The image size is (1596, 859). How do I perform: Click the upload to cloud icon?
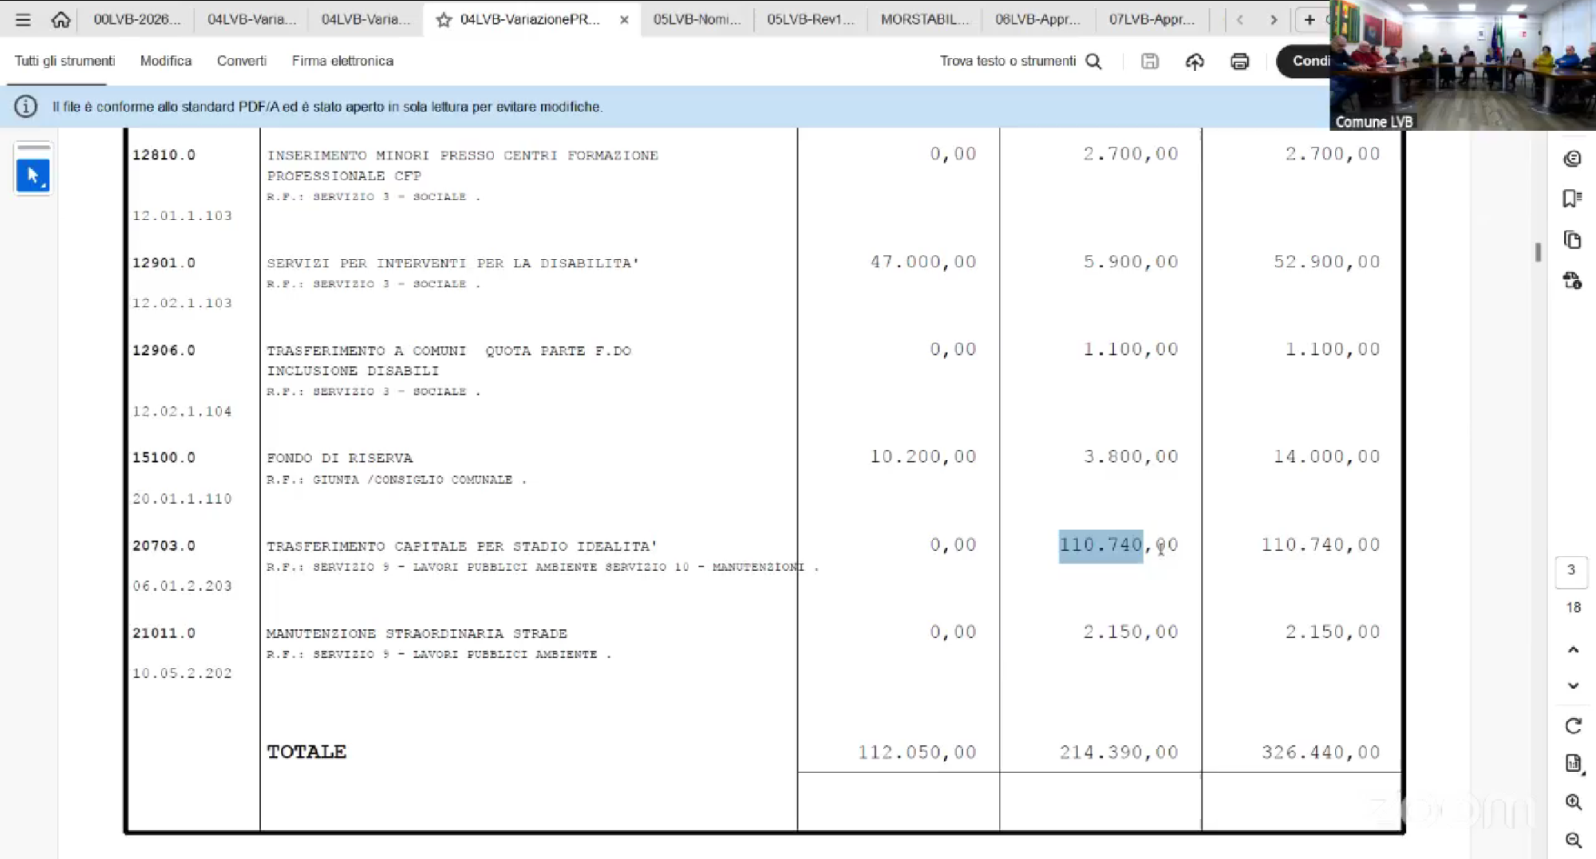pyautogui.click(x=1195, y=61)
